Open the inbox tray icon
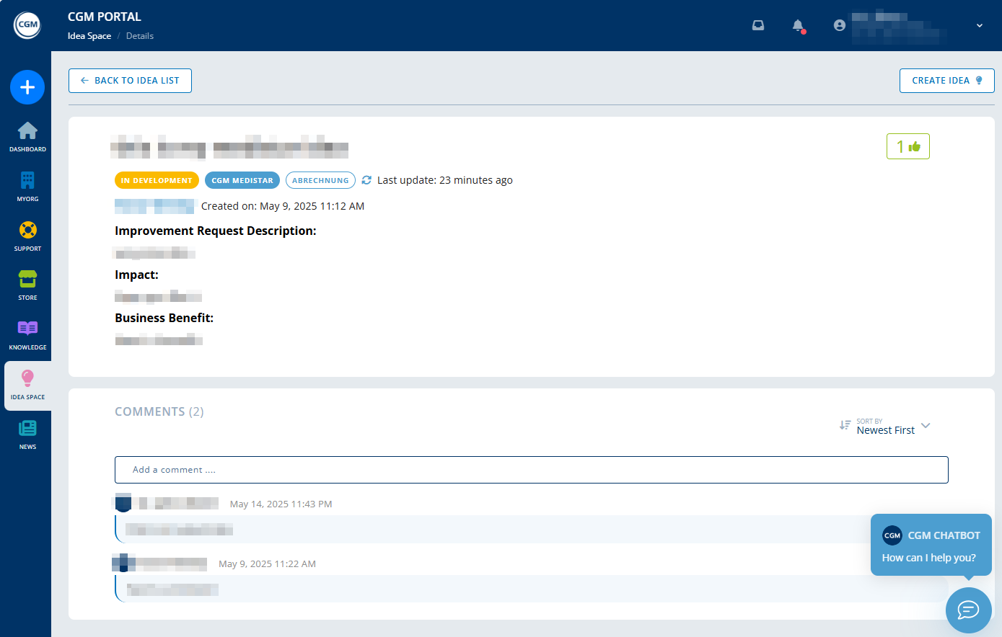This screenshot has height=637, width=1002. pyautogui.click(x=758, y=25)
